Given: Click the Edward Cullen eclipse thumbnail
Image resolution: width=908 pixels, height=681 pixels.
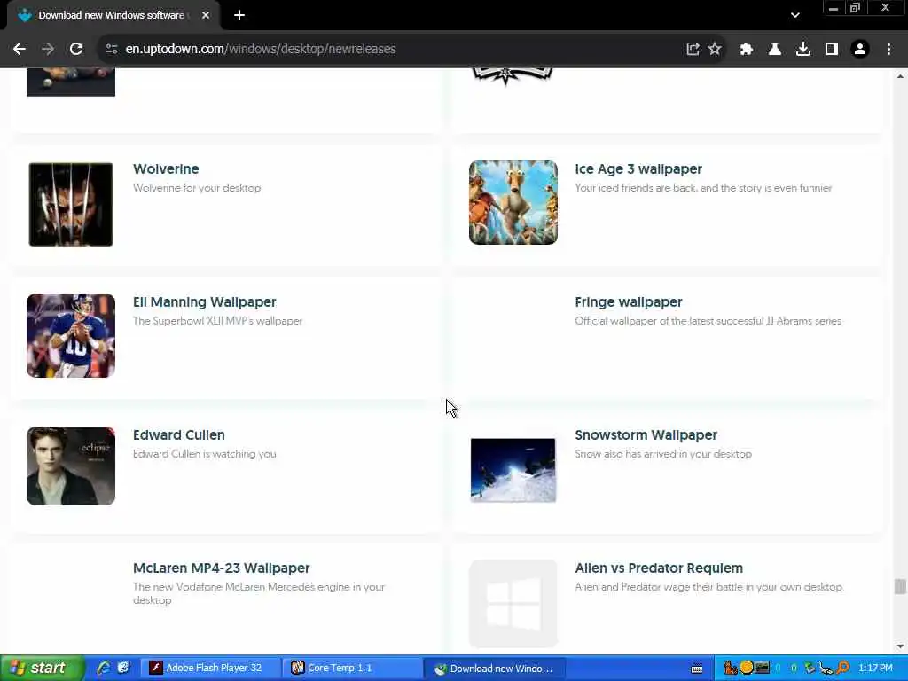Looking at the screenshot, I should [x=71, y=466].
